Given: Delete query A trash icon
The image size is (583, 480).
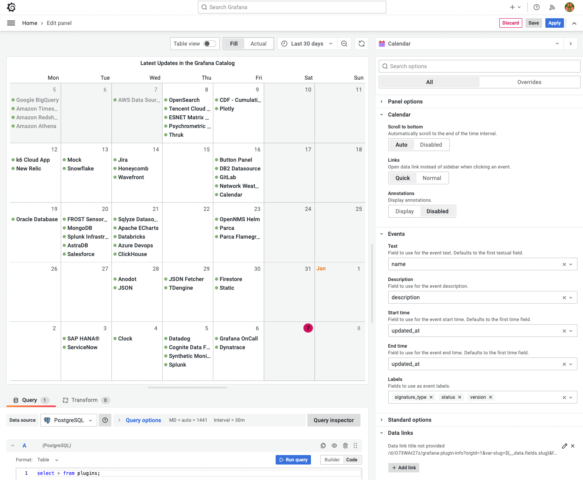Looking at the screenshot, I should tap(345, 446).
